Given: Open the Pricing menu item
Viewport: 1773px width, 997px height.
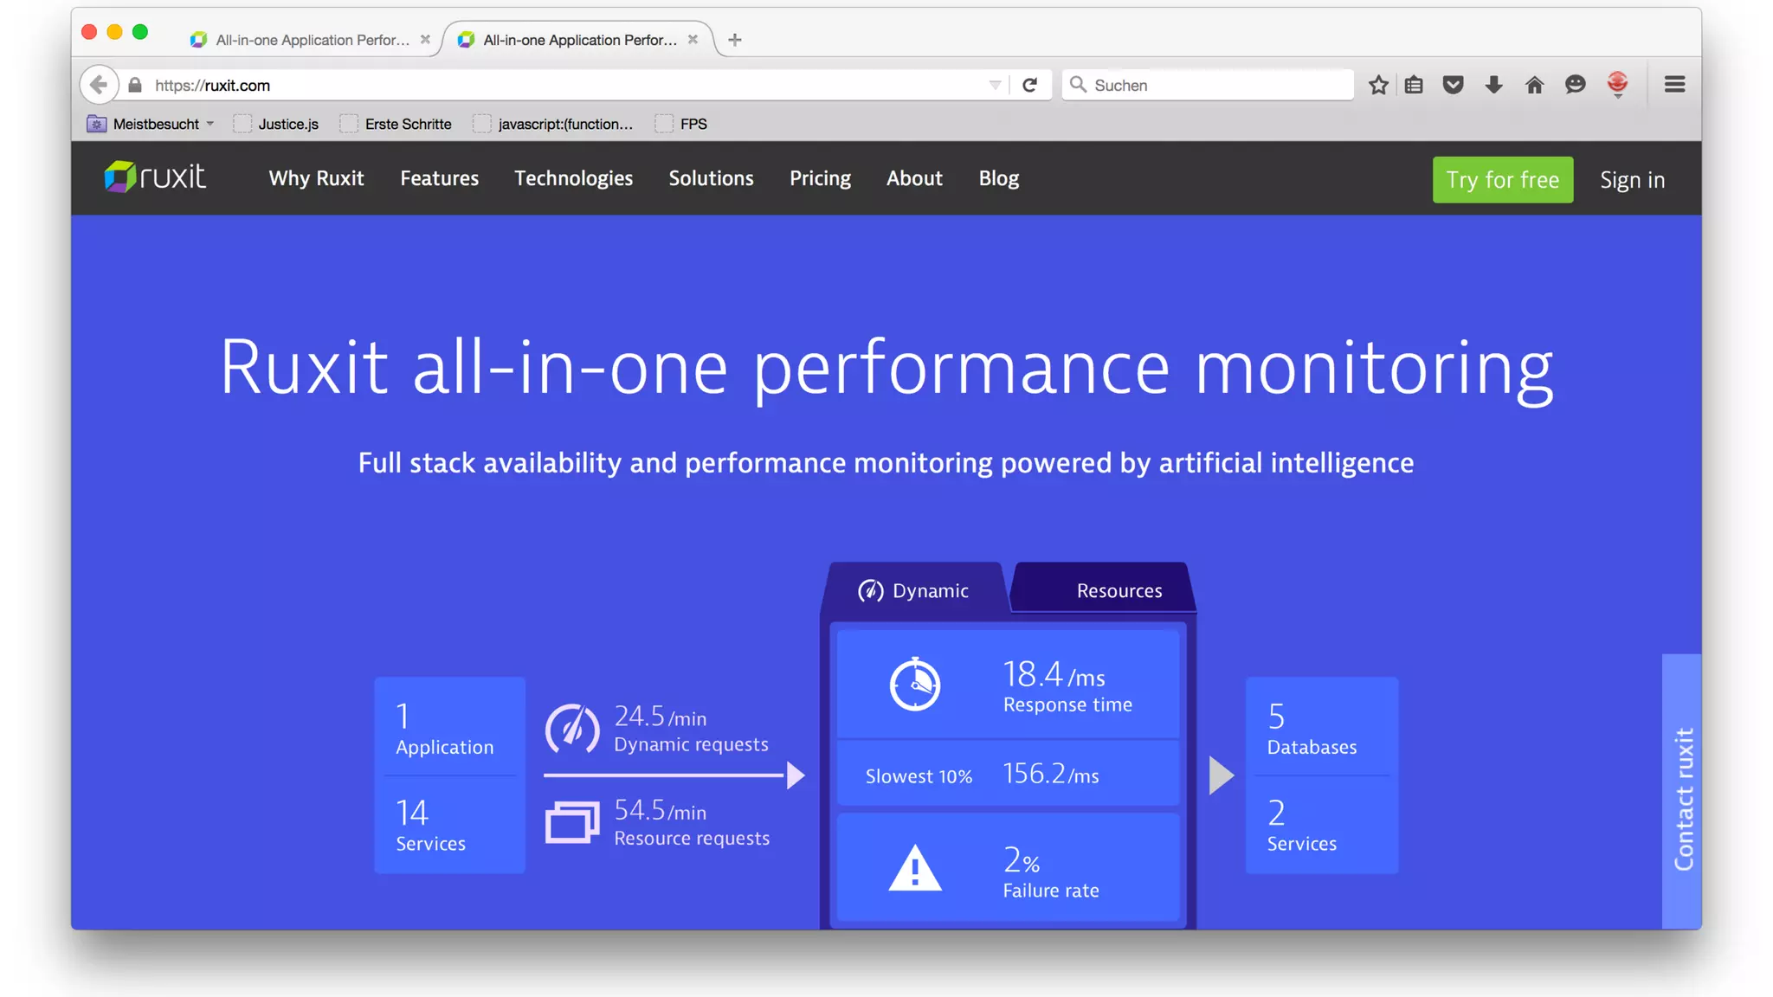Looking at the screenshot, I should click(820, 178).
